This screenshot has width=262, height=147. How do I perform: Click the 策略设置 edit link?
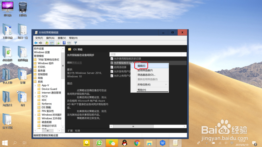click(x=77, y=63)
